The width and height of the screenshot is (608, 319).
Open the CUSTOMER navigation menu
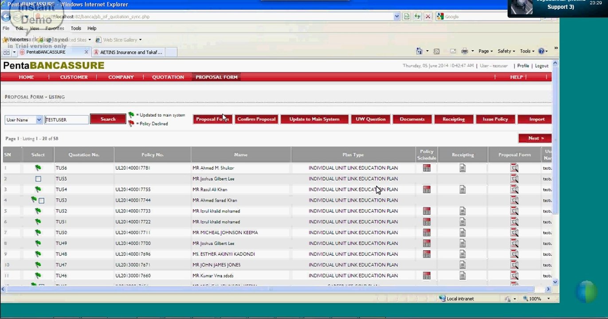coord(74,77)
